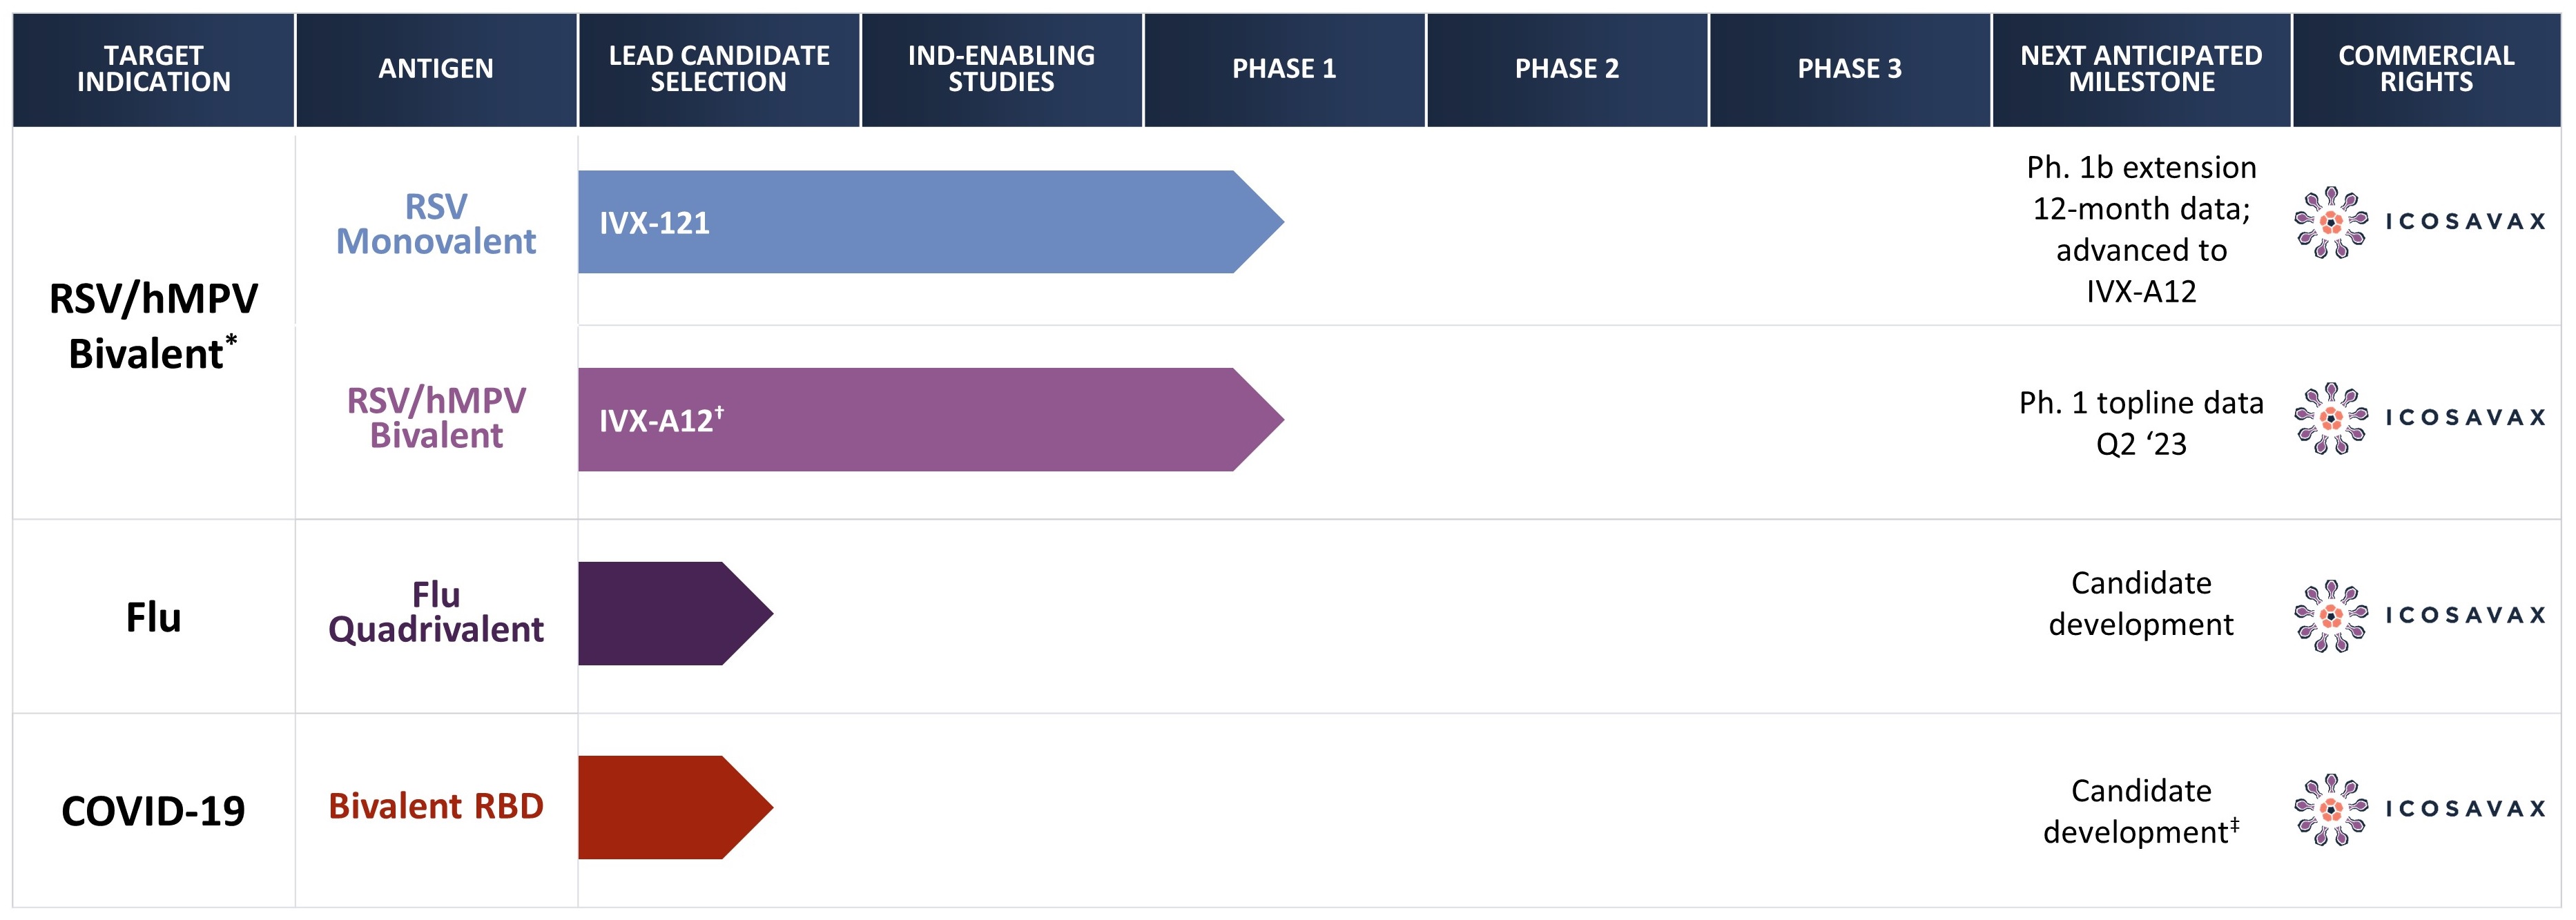Viewport: 2576px width, 920px height.
Task: Click the Icosavax logo in RSV Monovalent row
Action: 2420,222
